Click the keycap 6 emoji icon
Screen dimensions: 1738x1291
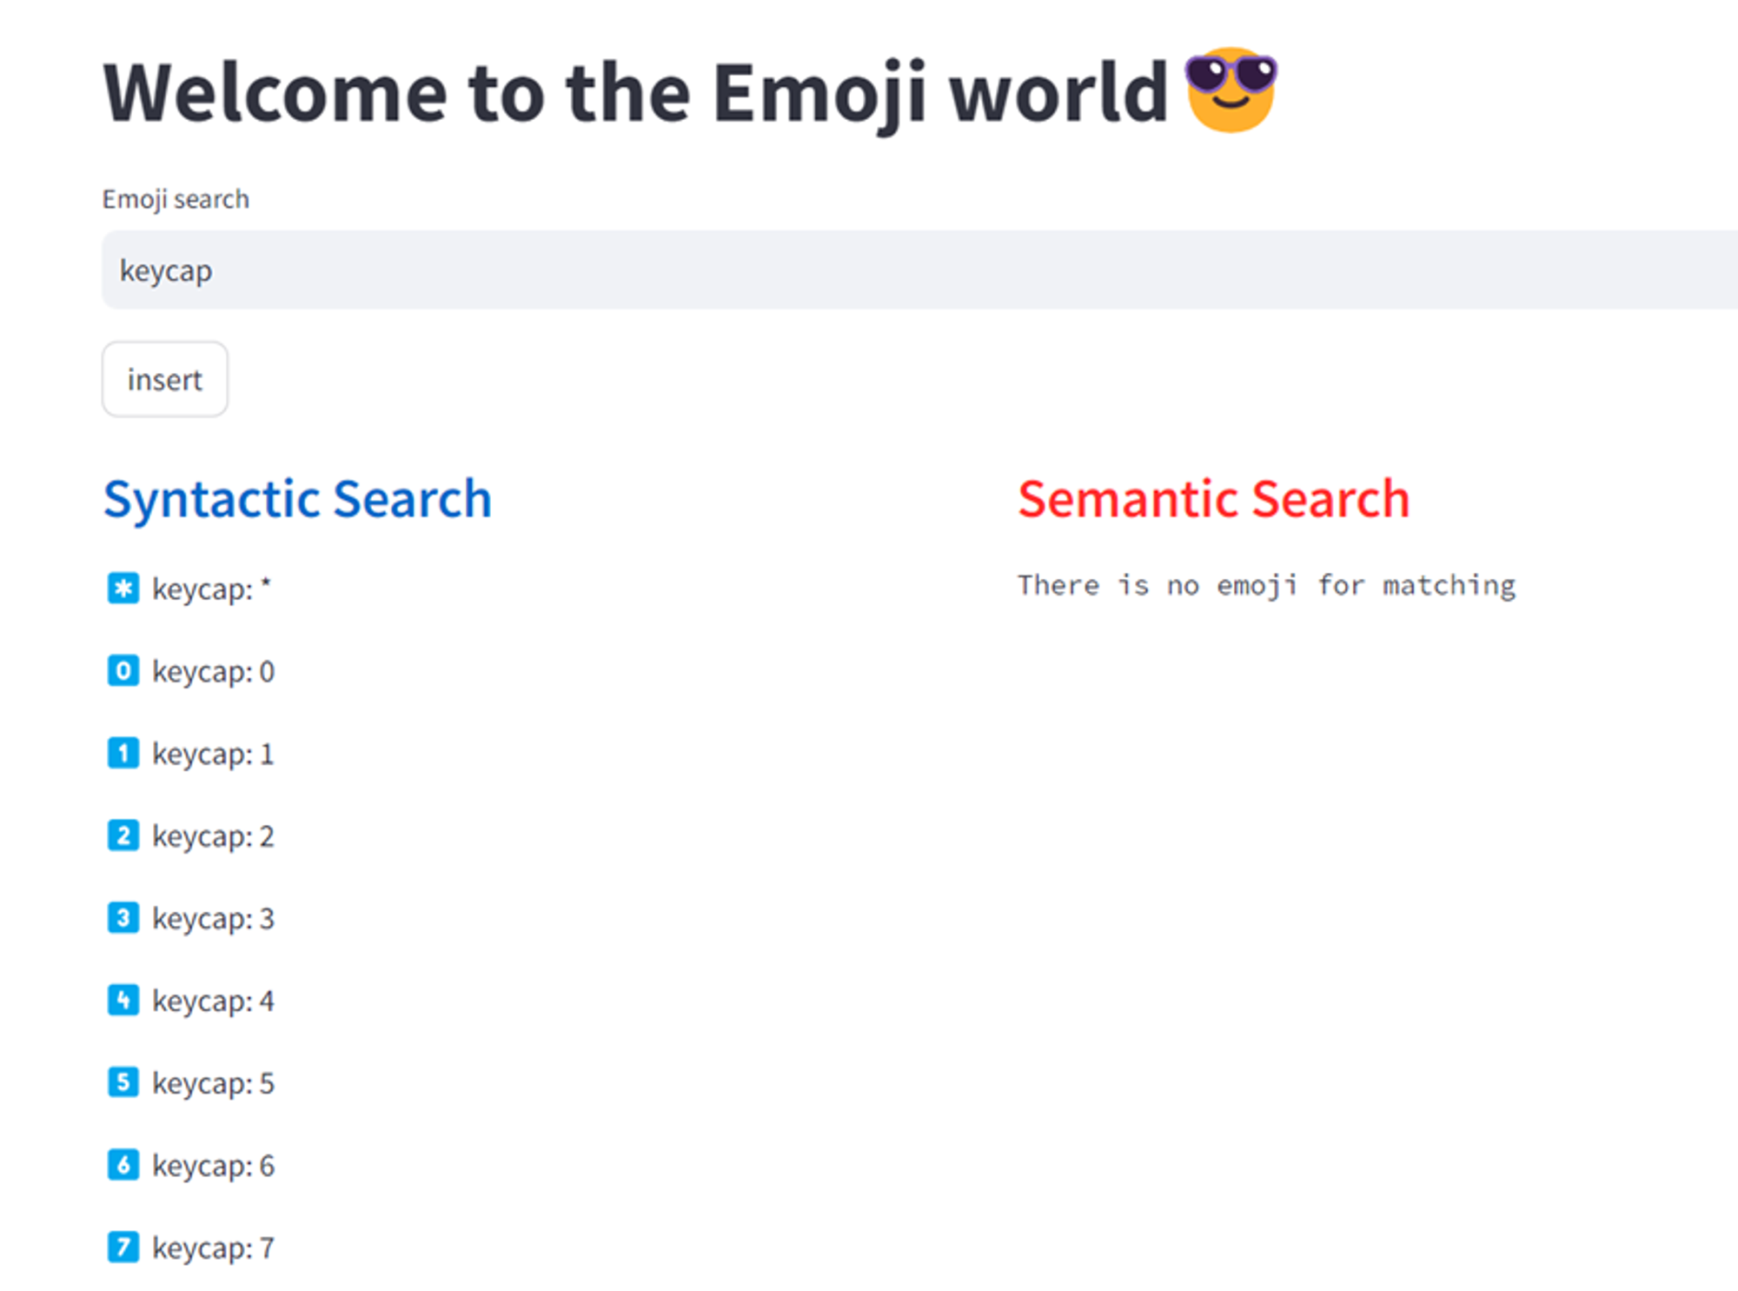[123, 1165]
